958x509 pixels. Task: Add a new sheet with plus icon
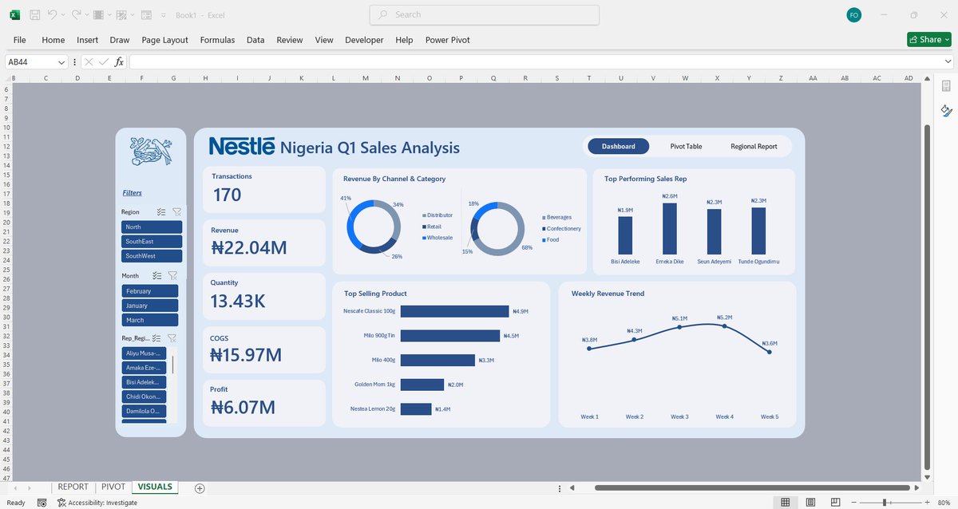click(x=200, y=487)
